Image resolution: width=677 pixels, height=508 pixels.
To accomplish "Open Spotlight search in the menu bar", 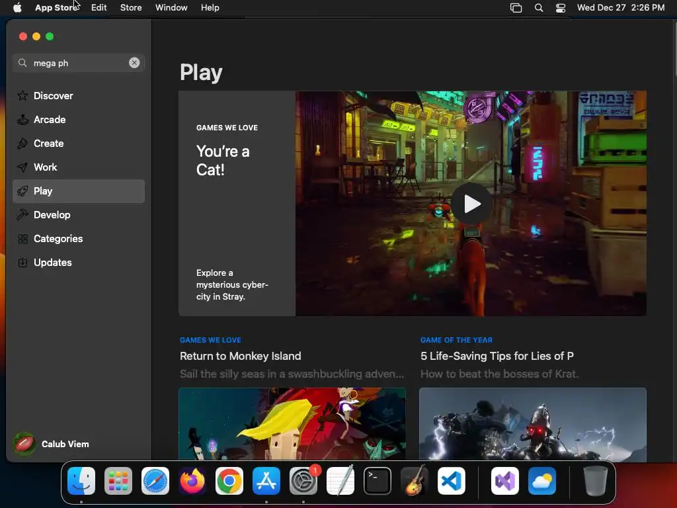I will 538,7.
